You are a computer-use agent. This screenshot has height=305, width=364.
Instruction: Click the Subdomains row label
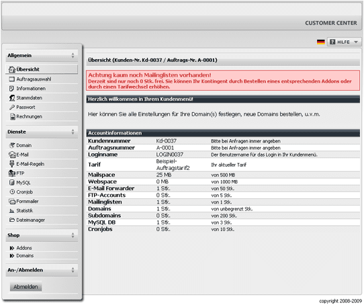pyautogui.click(x=104, y=216)
